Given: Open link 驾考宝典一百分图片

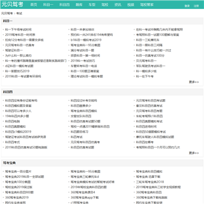Looking at the screenshot, I should tap(18, 172).
